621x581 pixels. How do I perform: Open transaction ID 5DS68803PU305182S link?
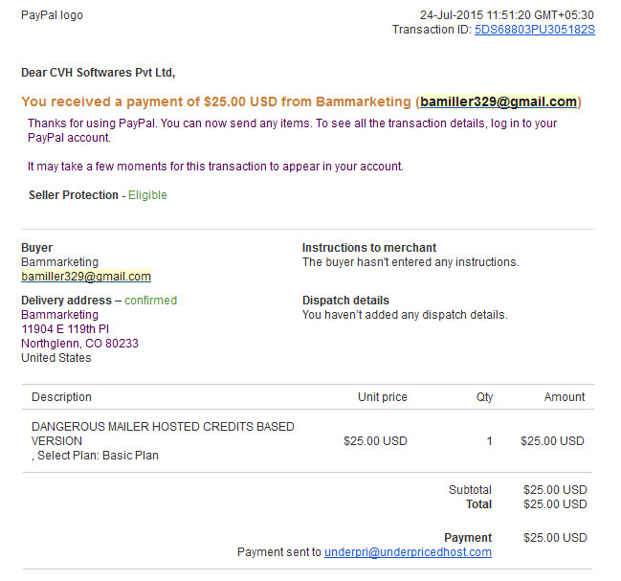pyautogui.click(x=534, y=30)
